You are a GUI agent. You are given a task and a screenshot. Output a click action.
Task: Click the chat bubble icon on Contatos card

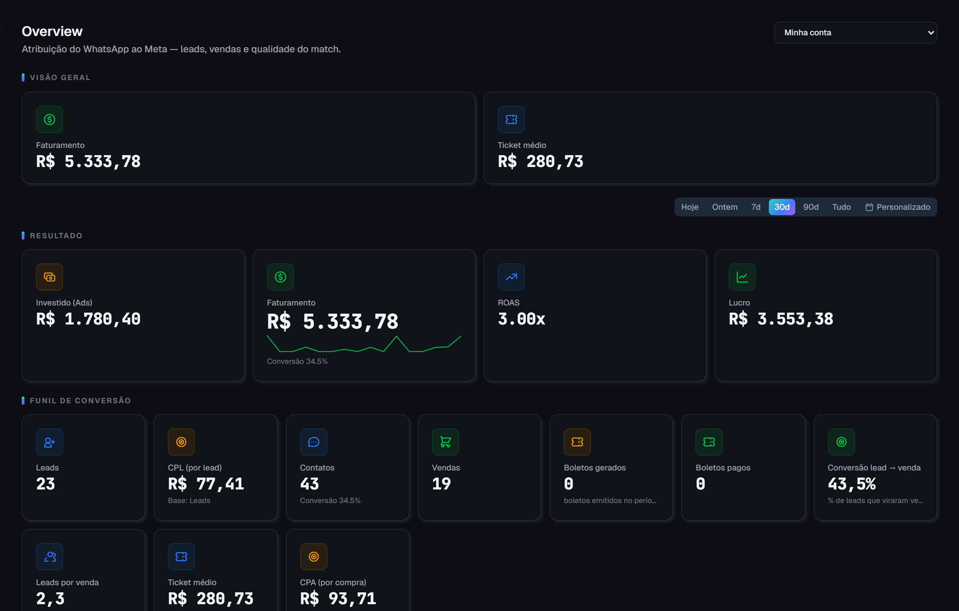pyautogui.click(x=313, y=442)
